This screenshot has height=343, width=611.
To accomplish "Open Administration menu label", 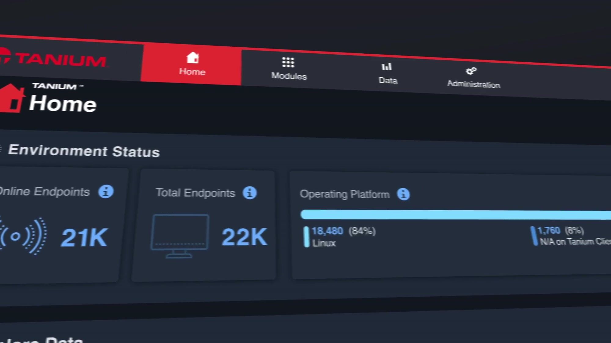I will tap(474, 84).
